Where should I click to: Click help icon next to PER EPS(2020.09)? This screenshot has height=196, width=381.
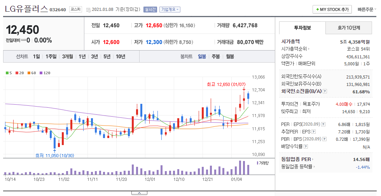[x=323, y=124]
